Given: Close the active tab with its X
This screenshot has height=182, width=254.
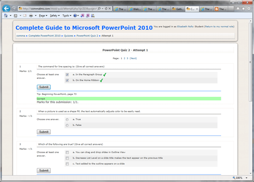Looking at the screenshot, I should click(x=197, y=9).
